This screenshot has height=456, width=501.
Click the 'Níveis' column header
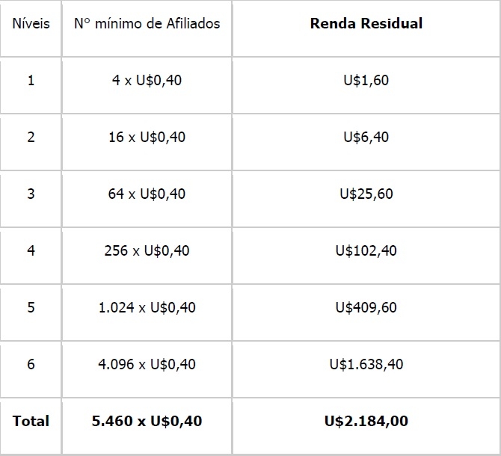[31, 23]
